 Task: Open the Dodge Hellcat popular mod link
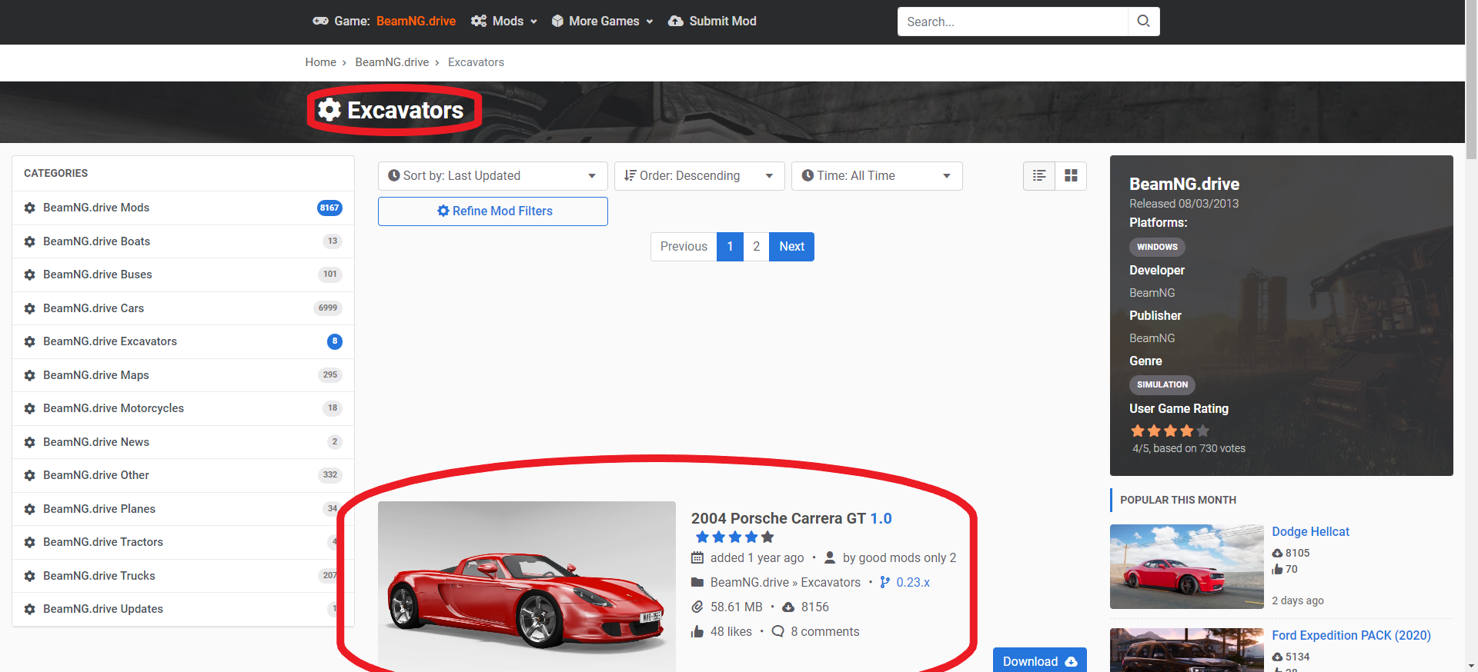click(x=1310, y=531)
